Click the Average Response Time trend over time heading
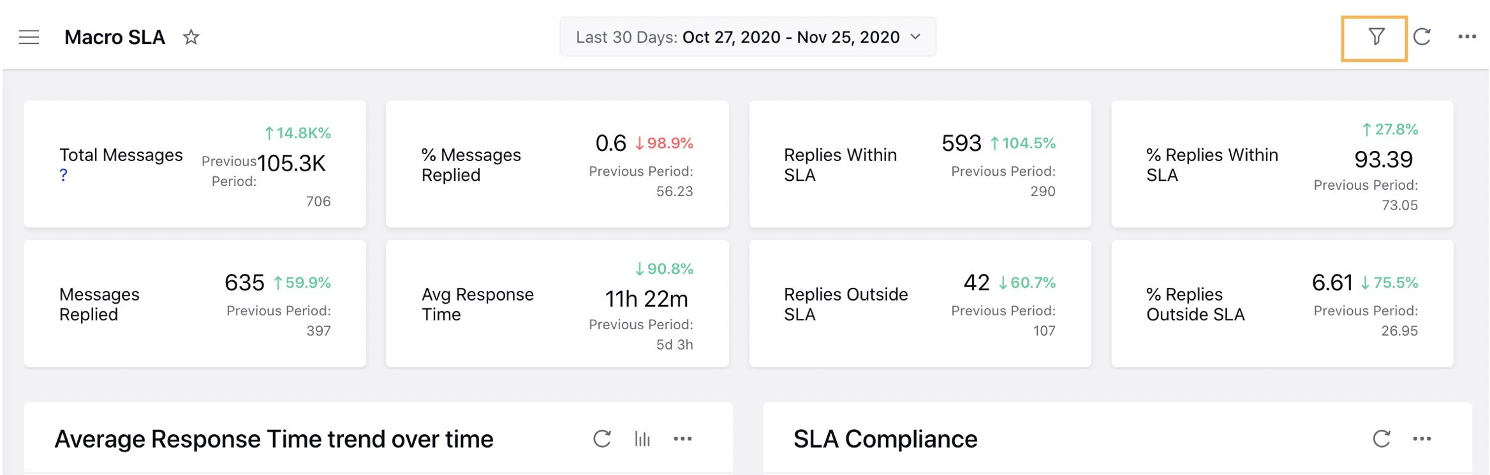Viewport: 1490px width, 475px height. point(274,439)
